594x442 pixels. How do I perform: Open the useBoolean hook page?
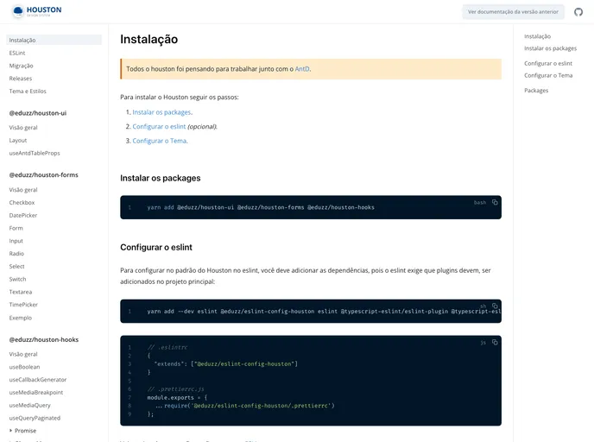(x=24, y=367)
